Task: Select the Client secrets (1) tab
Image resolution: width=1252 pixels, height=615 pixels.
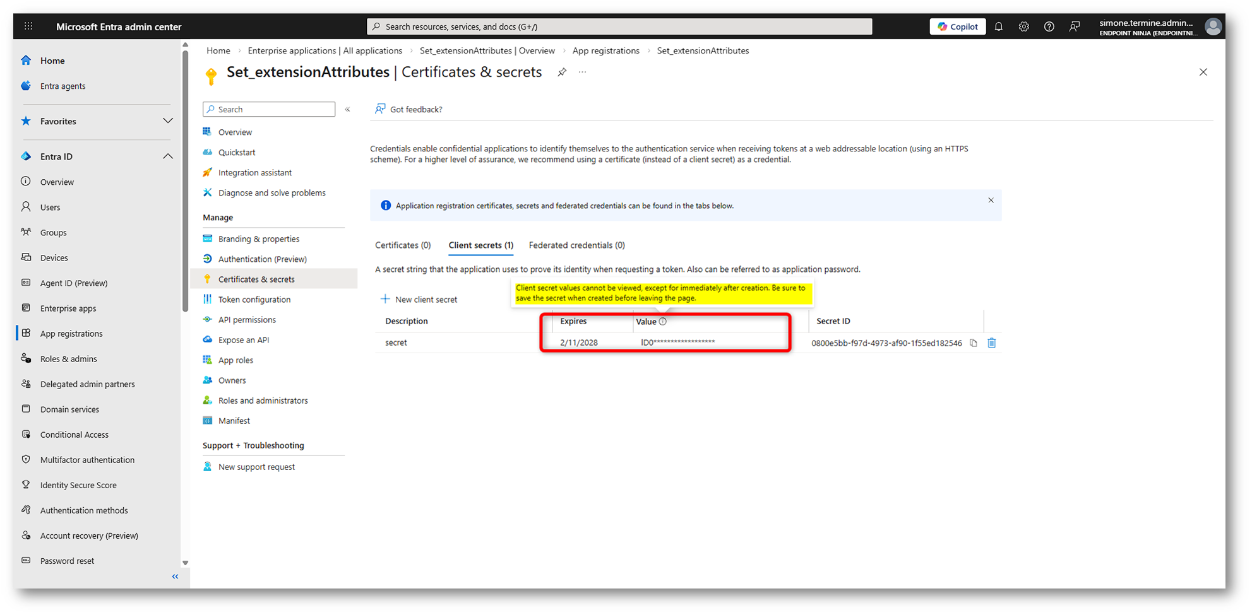Action: tap(481, 245)
